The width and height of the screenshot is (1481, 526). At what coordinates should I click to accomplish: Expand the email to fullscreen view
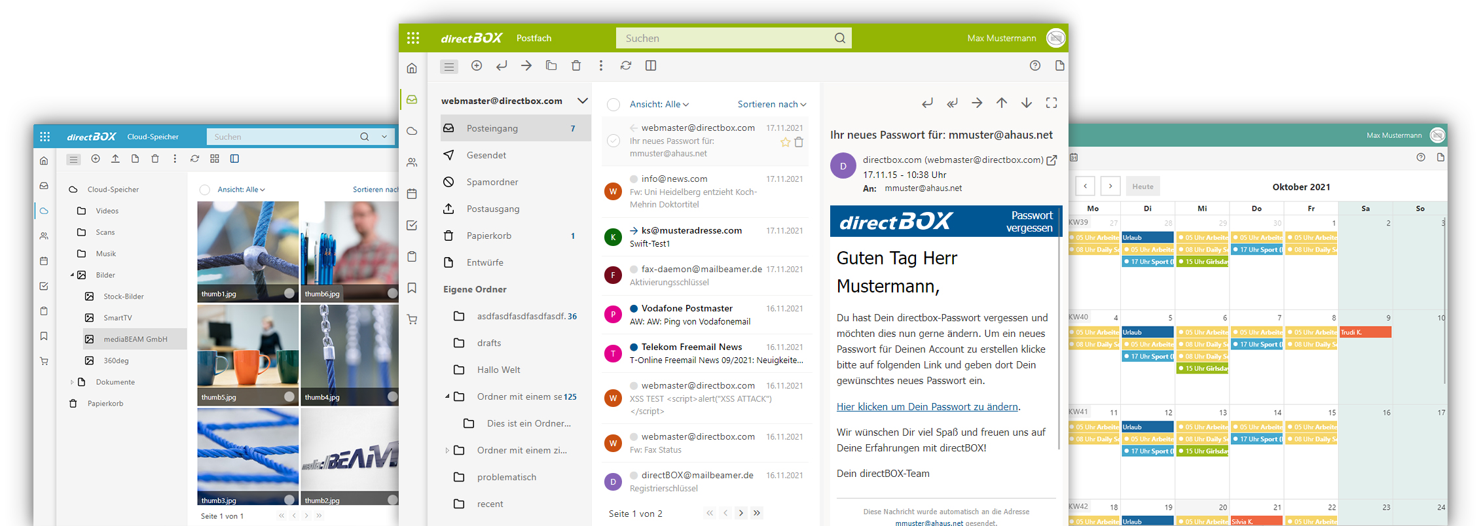(1051, 103)
